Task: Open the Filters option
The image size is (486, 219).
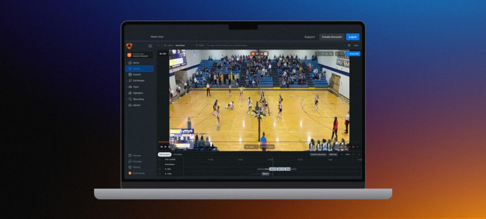Action: (x=200, y=45)
